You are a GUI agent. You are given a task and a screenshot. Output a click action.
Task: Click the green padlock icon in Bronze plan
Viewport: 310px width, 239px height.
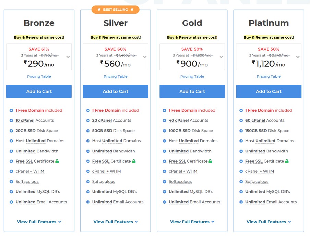coord(57,161)
